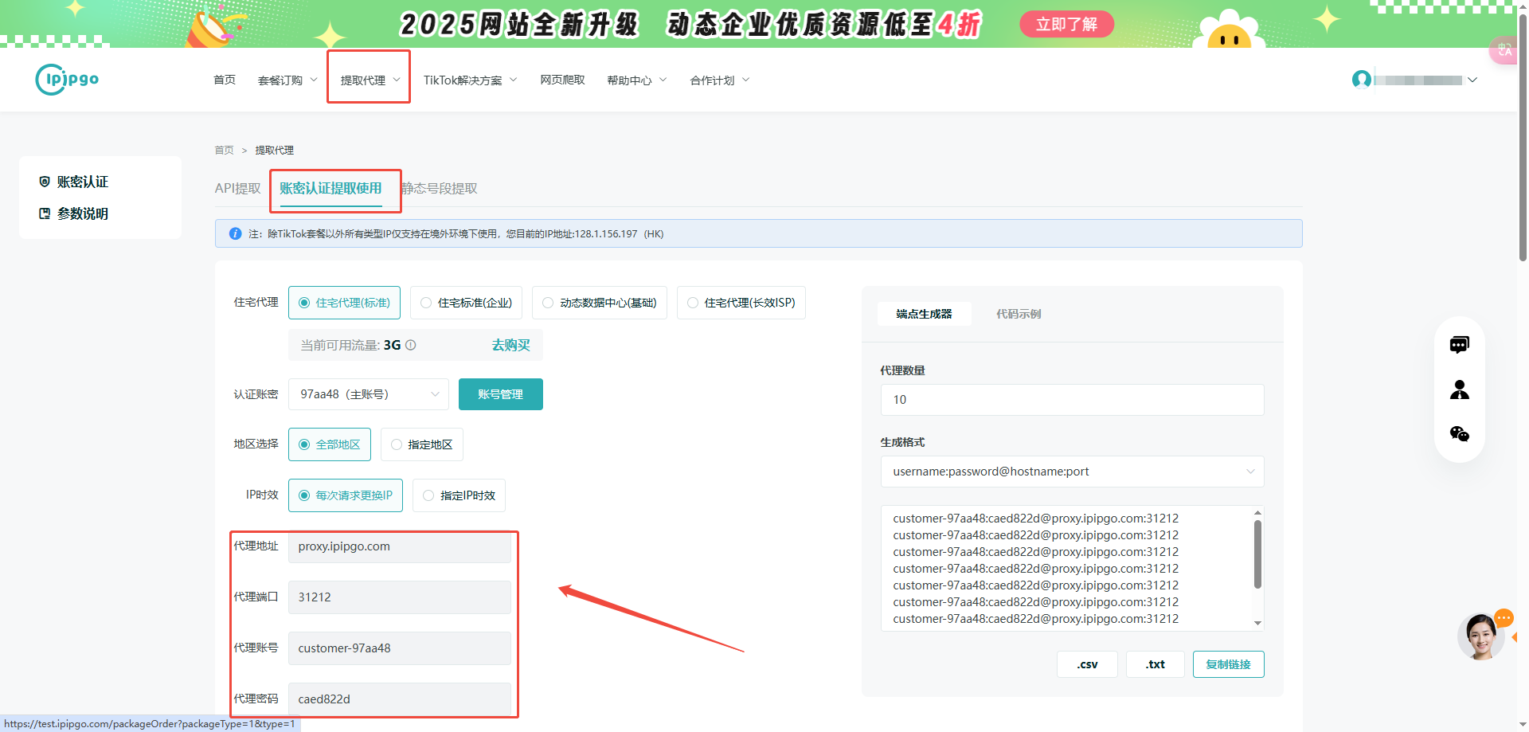Switch to the 账密认证提取使用 tab
This screenshot has height=732, width=1529.
(x=330, y=189)
